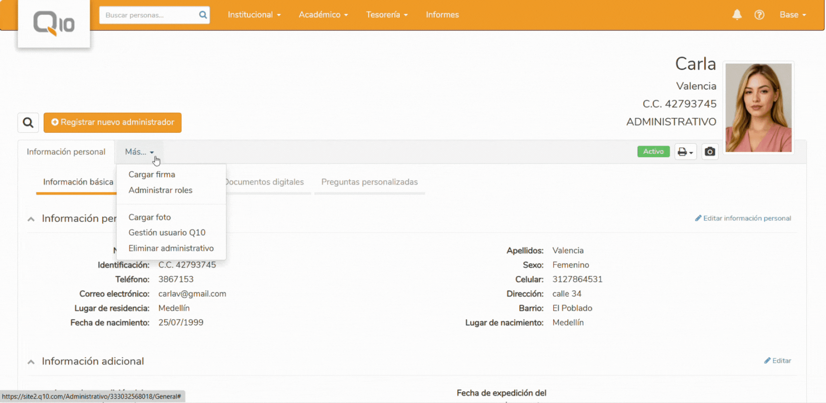The width and height of the screenshot is (826, 403).
Task: Click Carla's profile photo
Action: pos(758,108)
